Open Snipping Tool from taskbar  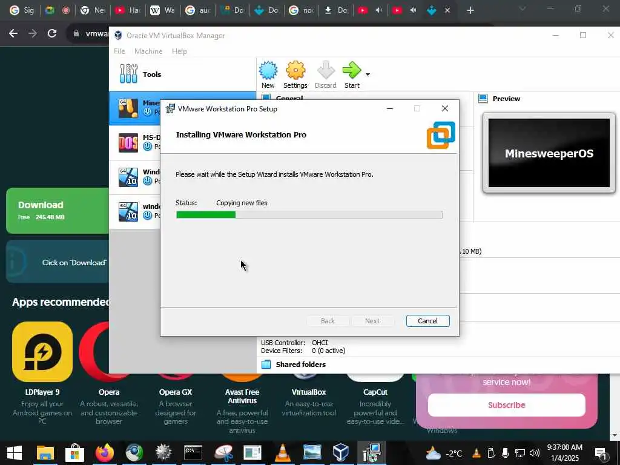[223, 453]
